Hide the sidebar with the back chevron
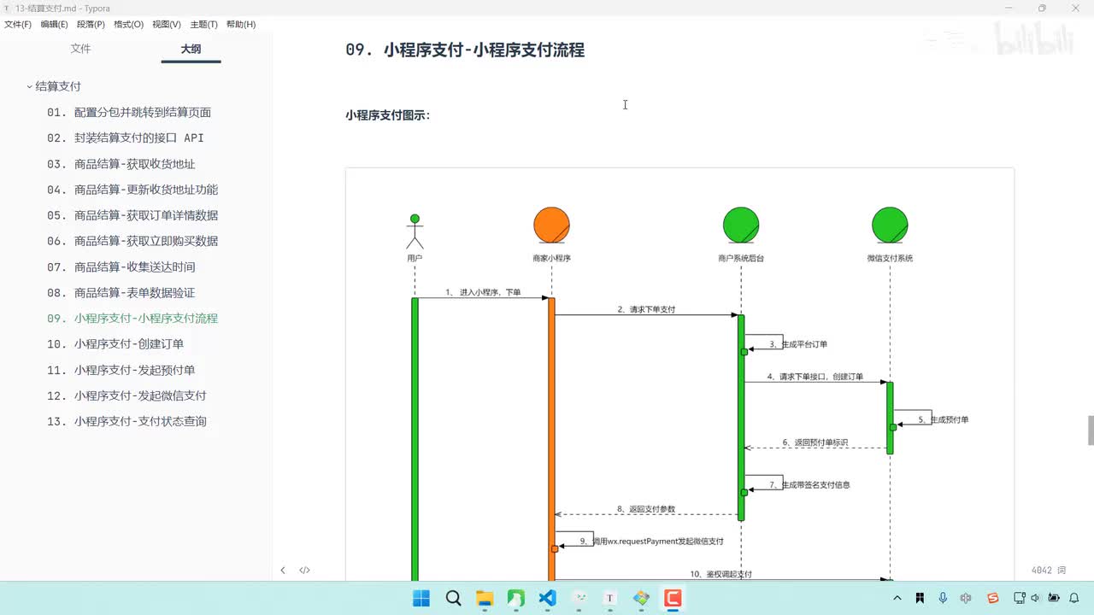The image size is (1094, 615). coord(283,570)
